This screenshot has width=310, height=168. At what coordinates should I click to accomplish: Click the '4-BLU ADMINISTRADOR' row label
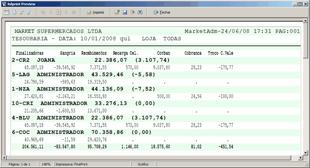tap(48, 118)
